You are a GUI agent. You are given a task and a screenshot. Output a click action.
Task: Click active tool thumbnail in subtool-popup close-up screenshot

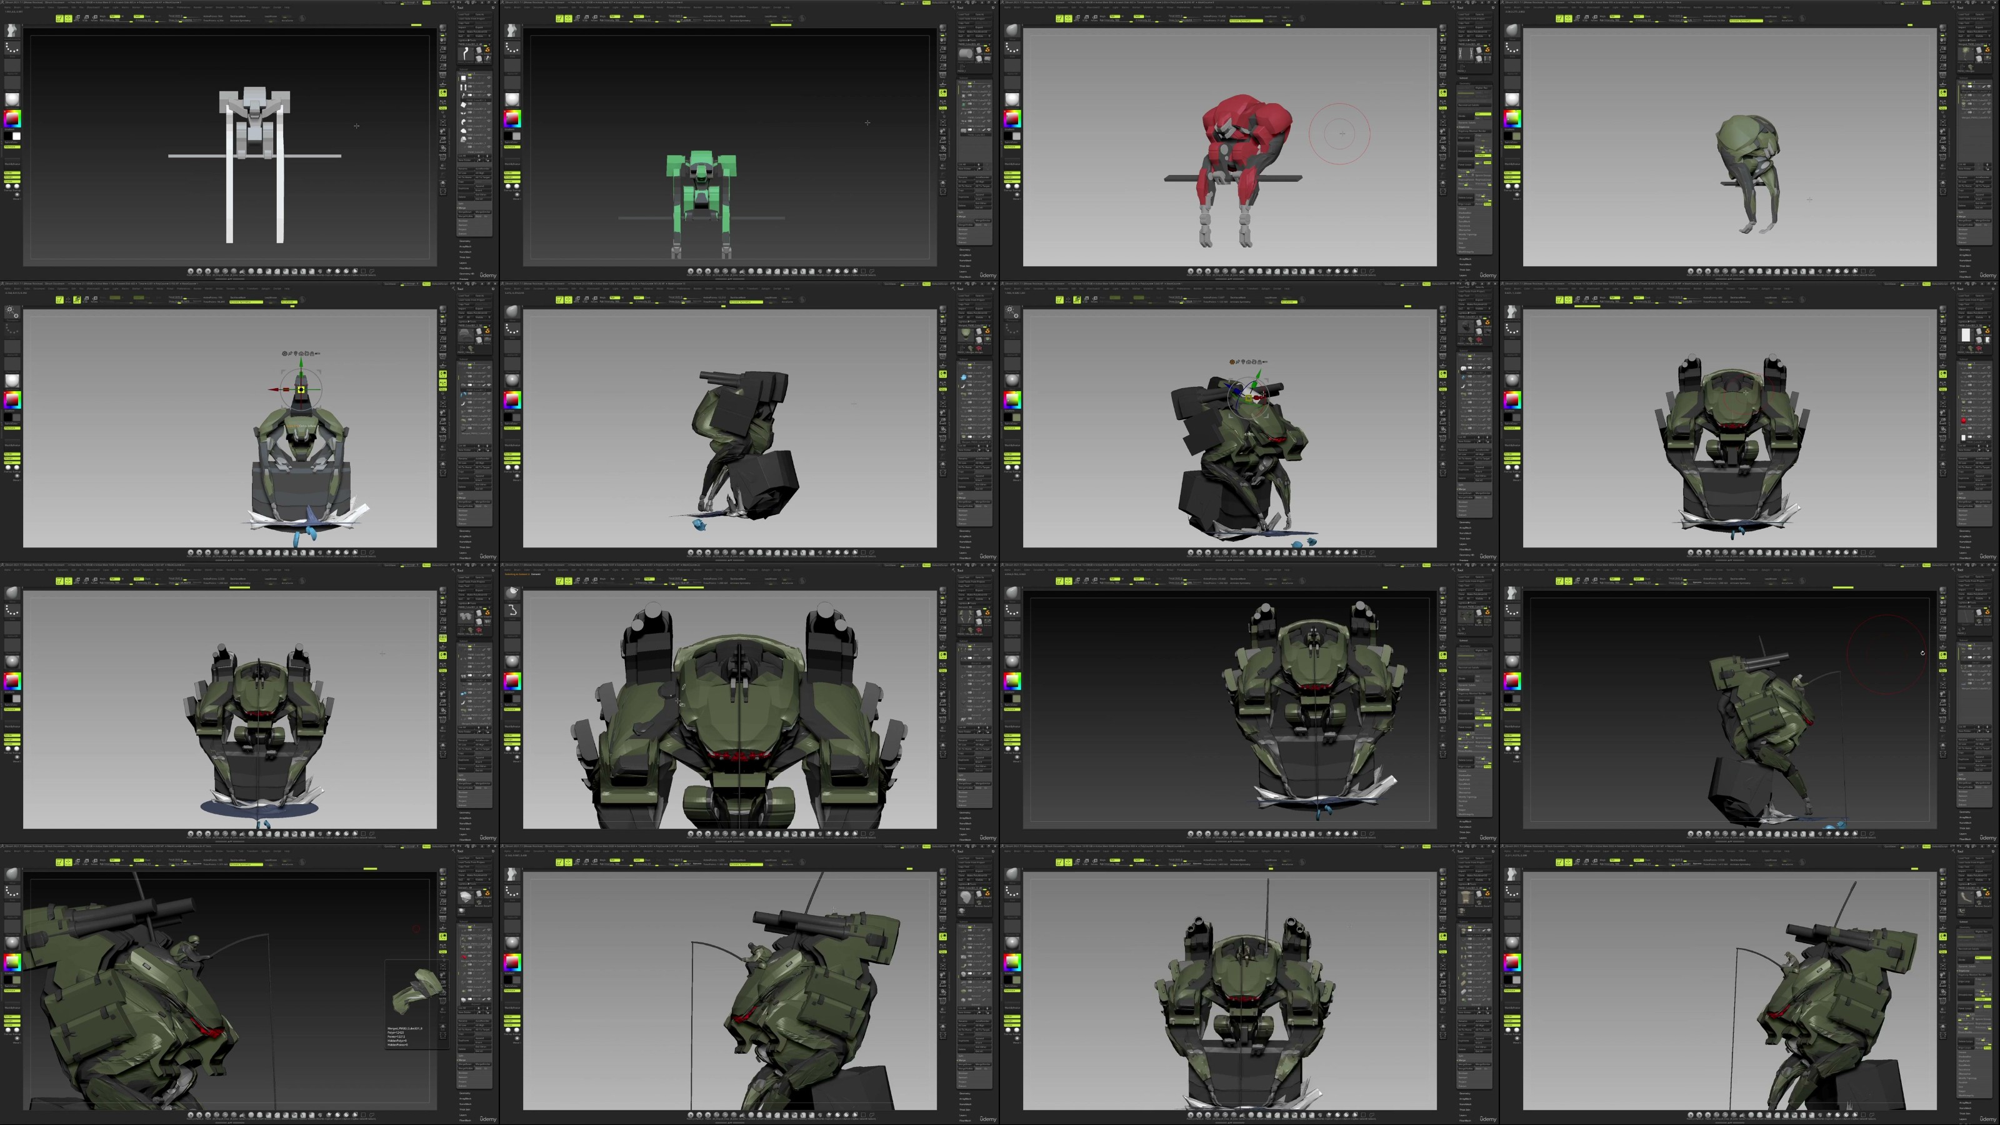click(x=466, y=897)
